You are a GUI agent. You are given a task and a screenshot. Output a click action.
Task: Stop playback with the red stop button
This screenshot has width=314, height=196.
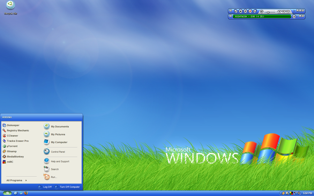(250, 11)
